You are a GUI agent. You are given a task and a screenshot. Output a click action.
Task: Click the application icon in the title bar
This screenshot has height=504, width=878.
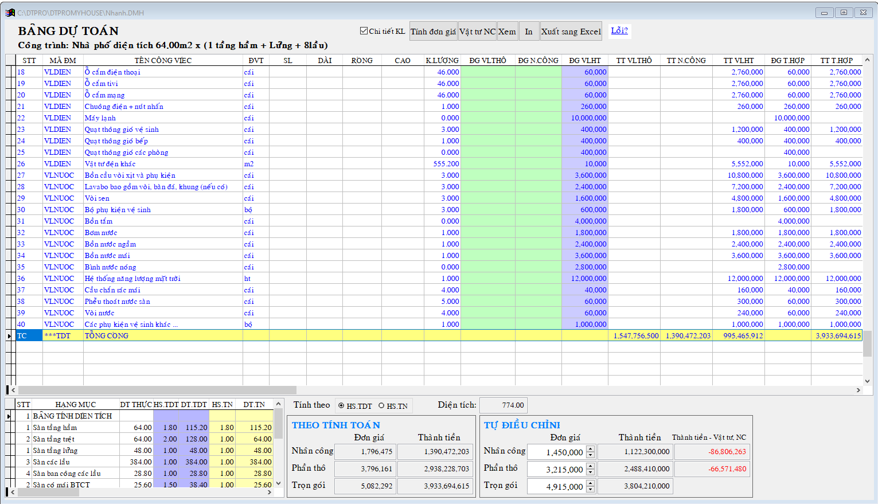point(10,13)
